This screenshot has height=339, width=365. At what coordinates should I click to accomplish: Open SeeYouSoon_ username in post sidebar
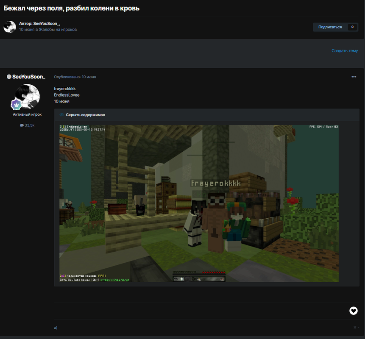[x=29, y=77]
